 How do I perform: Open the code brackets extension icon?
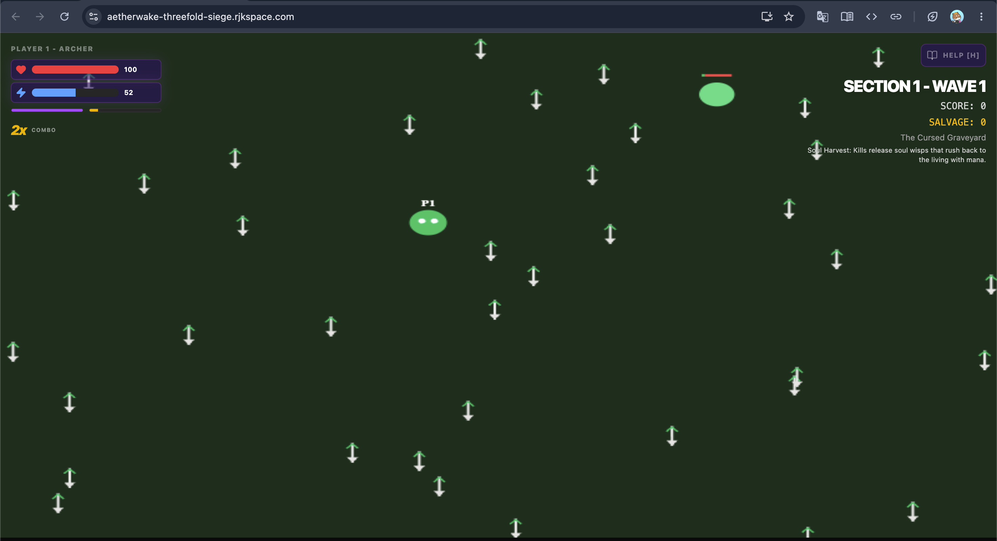[871, 17]
